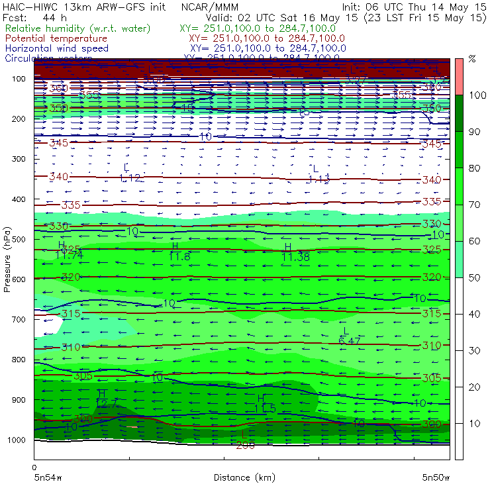Image resolution: width=490 pixels, height=490 pixels.
Task: Click the teal 50-60% colorbar segment
Action: coord(459,259)
